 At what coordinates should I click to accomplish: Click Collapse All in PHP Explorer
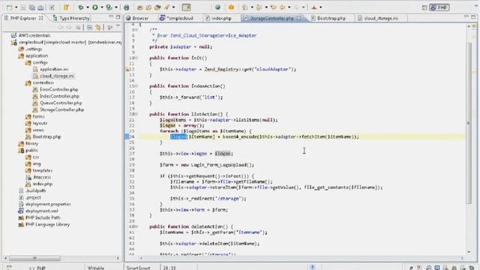pos(89,28)
